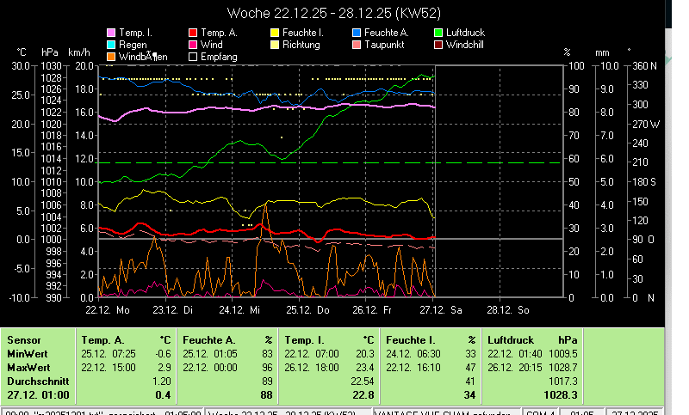This screenshot has width=689, height=415.
Task: Click the green Luftdruck legend square
Action: pyautogui.click(x=438, y=33)
